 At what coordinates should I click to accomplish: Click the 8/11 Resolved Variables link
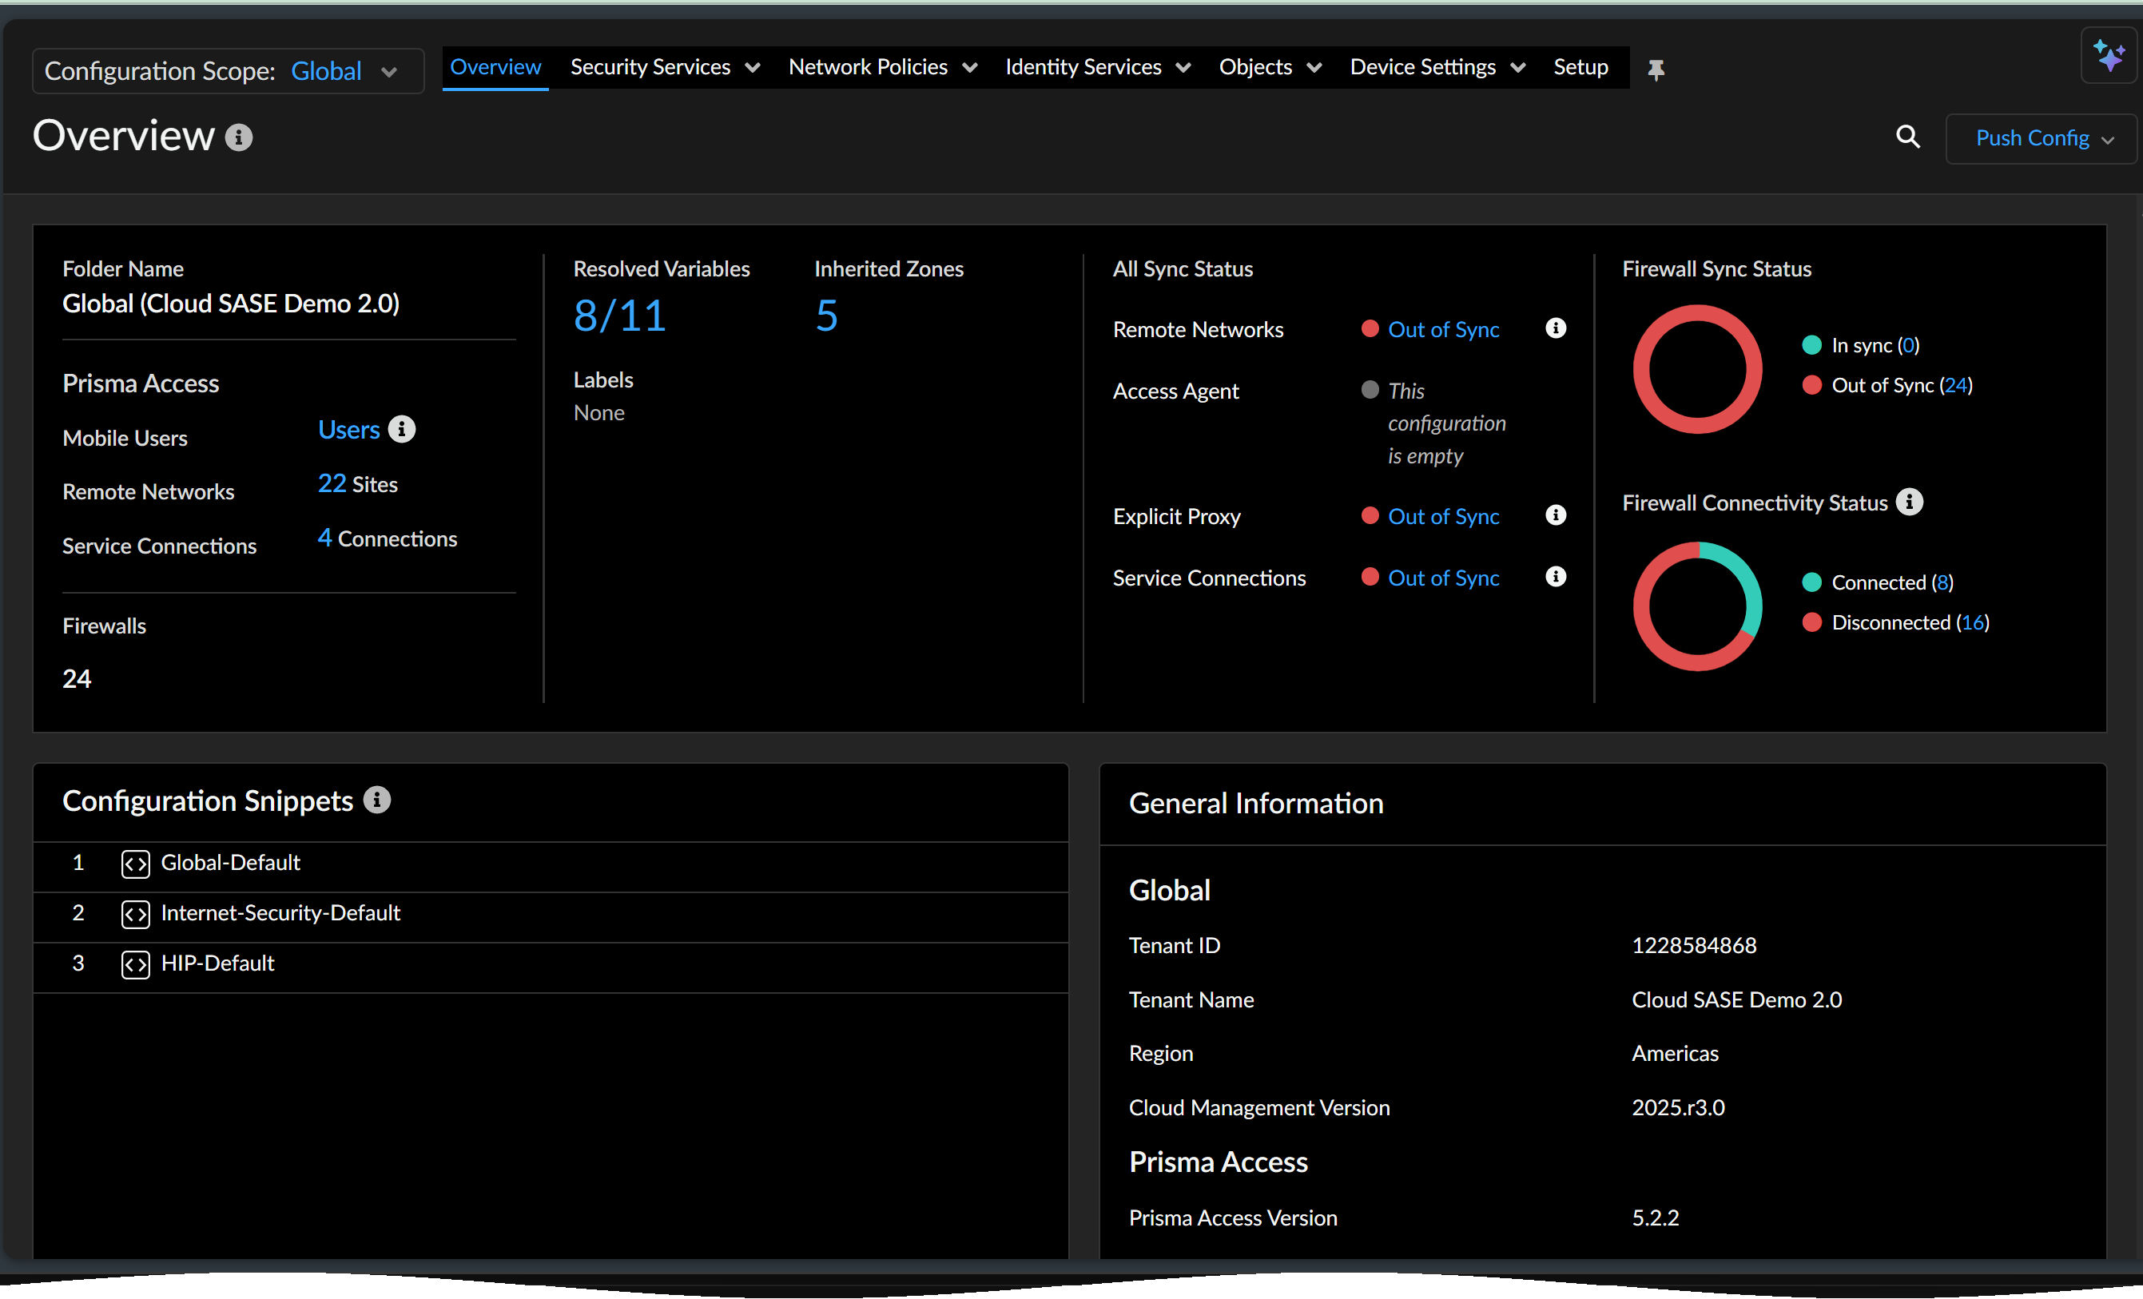[619, 315]
